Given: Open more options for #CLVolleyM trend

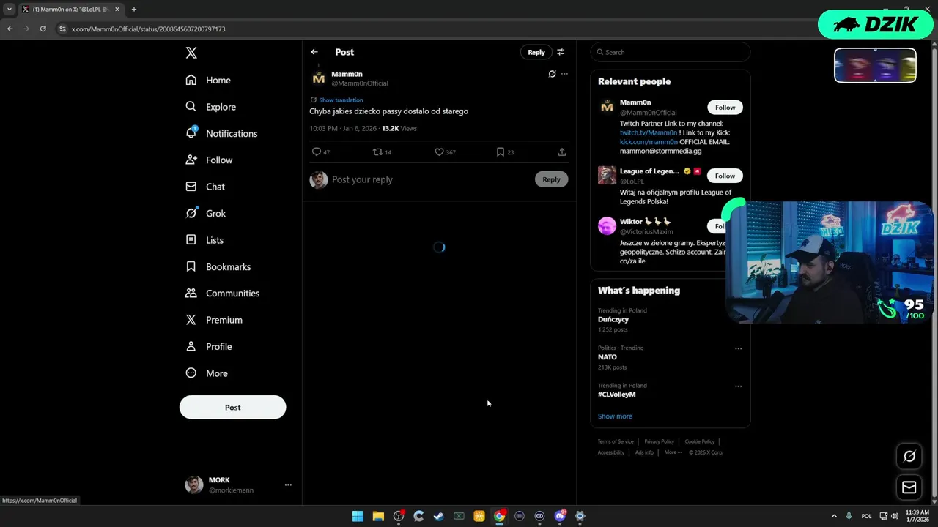Looking at the screenshot, I should click(738, 386).
